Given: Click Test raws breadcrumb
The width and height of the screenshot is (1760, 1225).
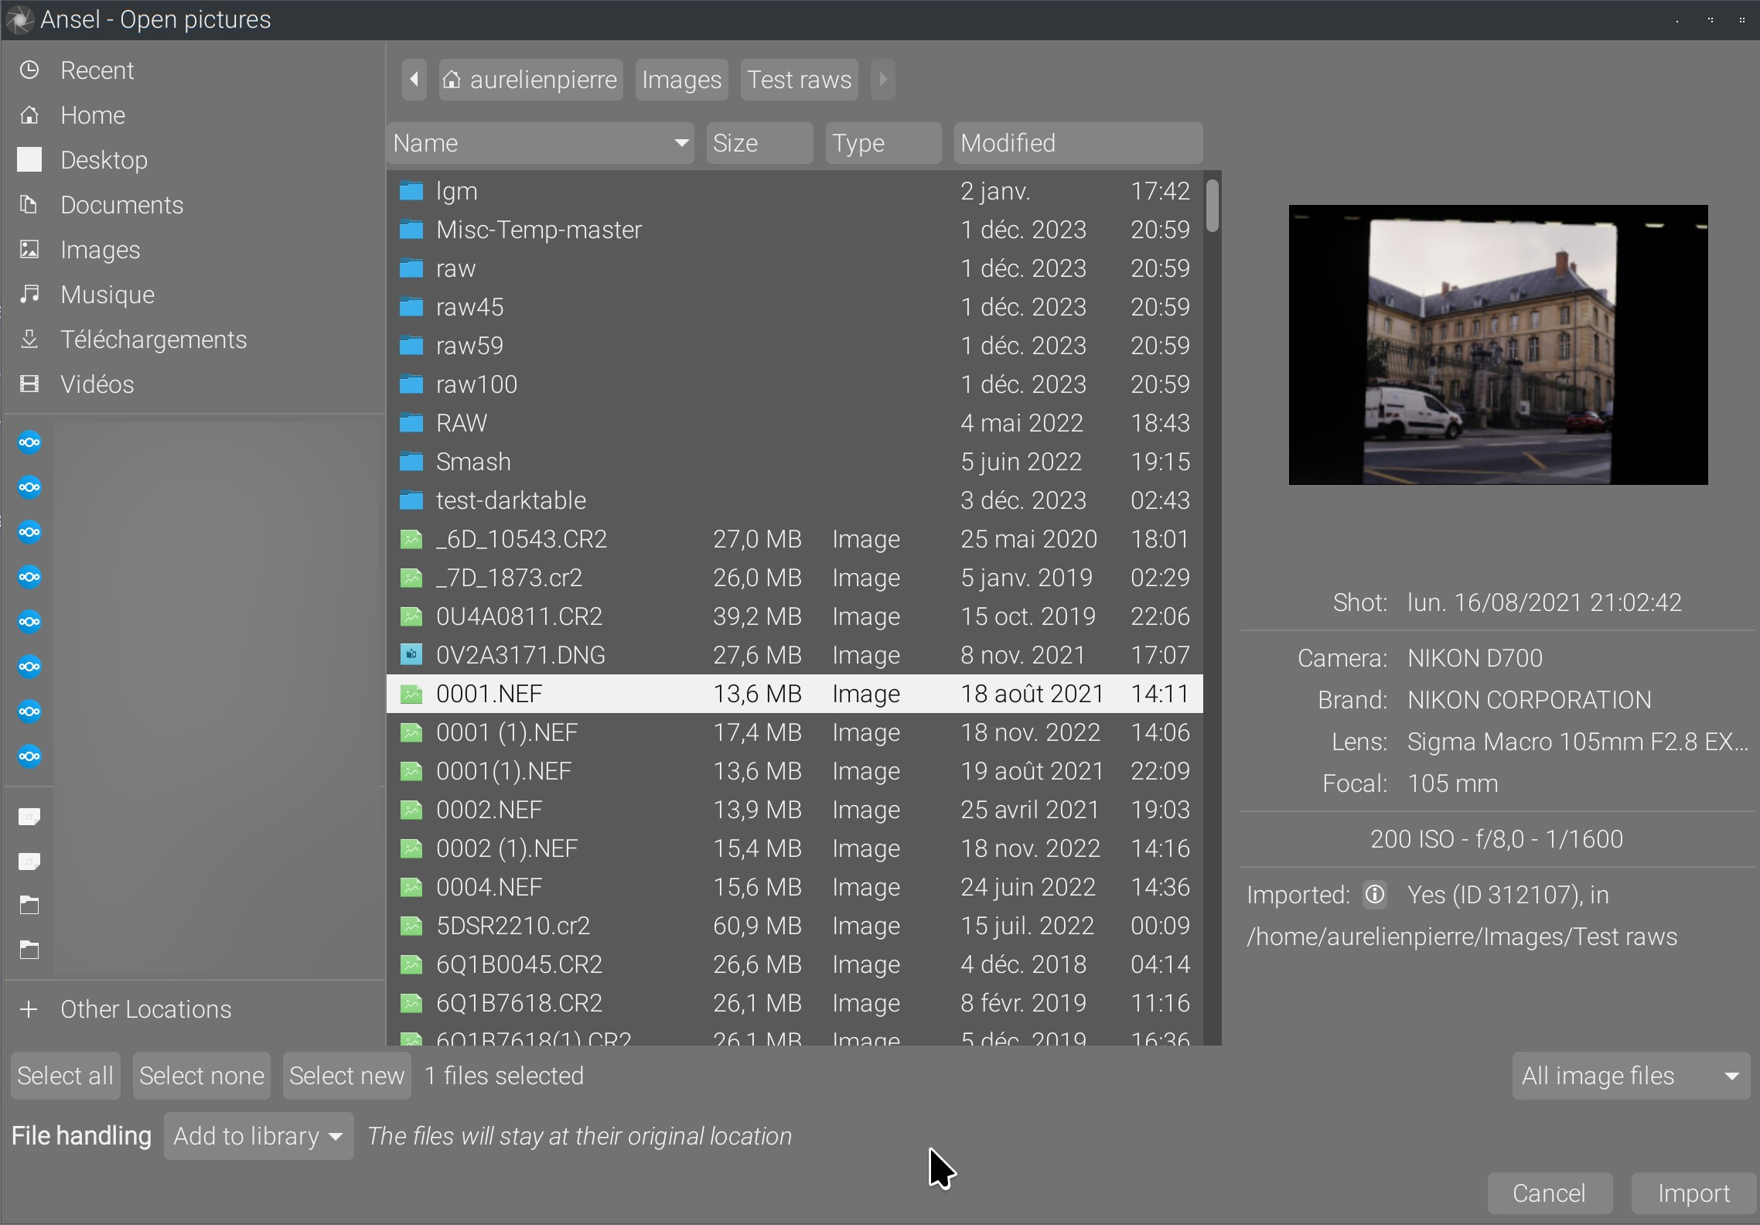Looking at the screenshot, I should [x=799, y=80].
